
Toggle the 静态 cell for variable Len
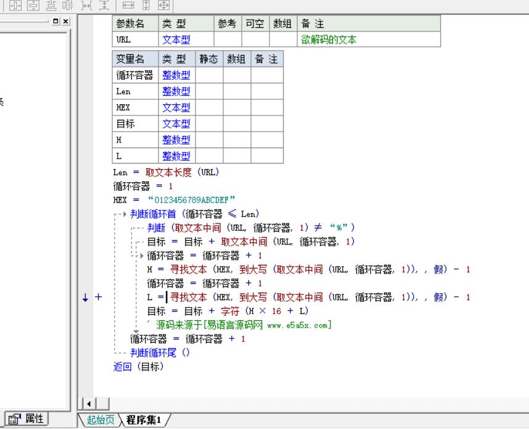(x=209, y=91)
